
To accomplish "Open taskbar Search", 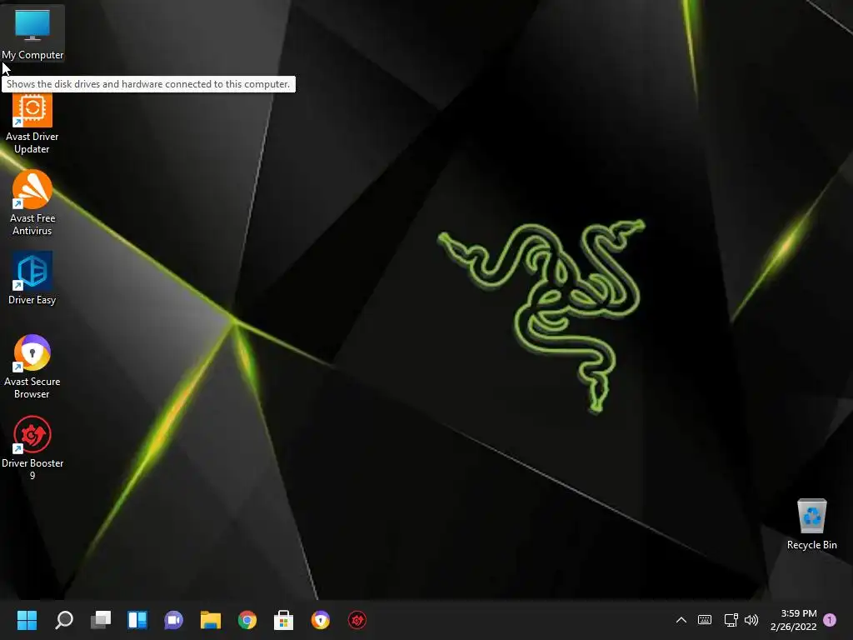I will click(x=63, y=620).
